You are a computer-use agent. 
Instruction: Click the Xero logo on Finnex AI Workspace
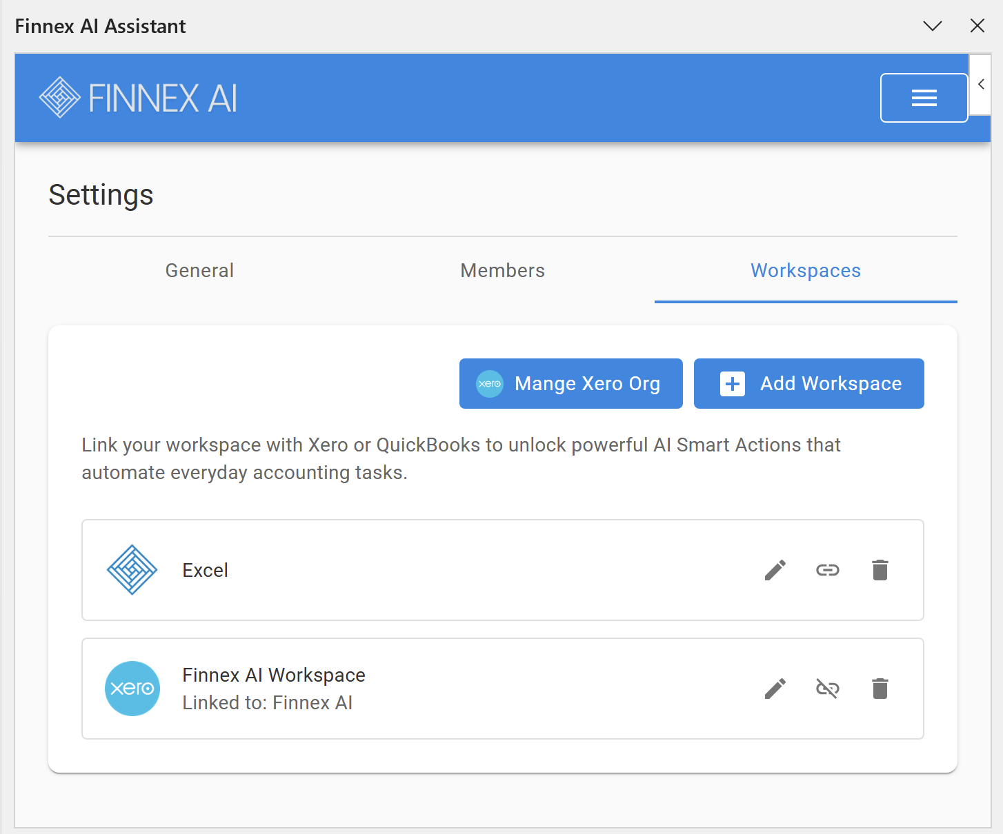point(132,689)
